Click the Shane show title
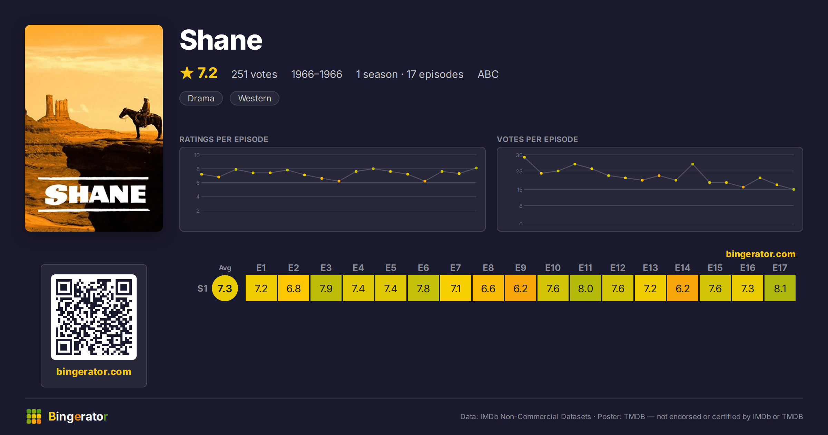This screenshot has width=828, height=435. 221,40
